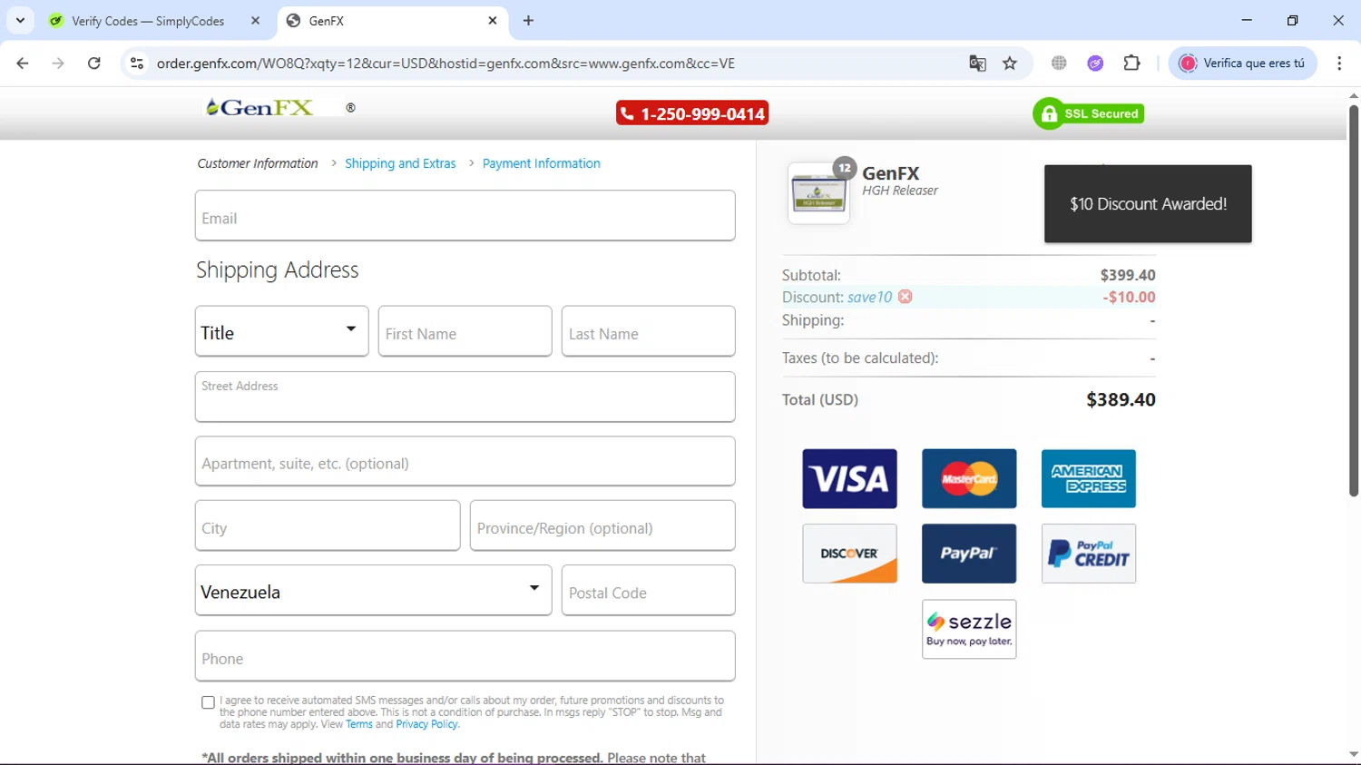Open the Chrome three-dot menu
Screen dimensions: 1361x765
1339,64
